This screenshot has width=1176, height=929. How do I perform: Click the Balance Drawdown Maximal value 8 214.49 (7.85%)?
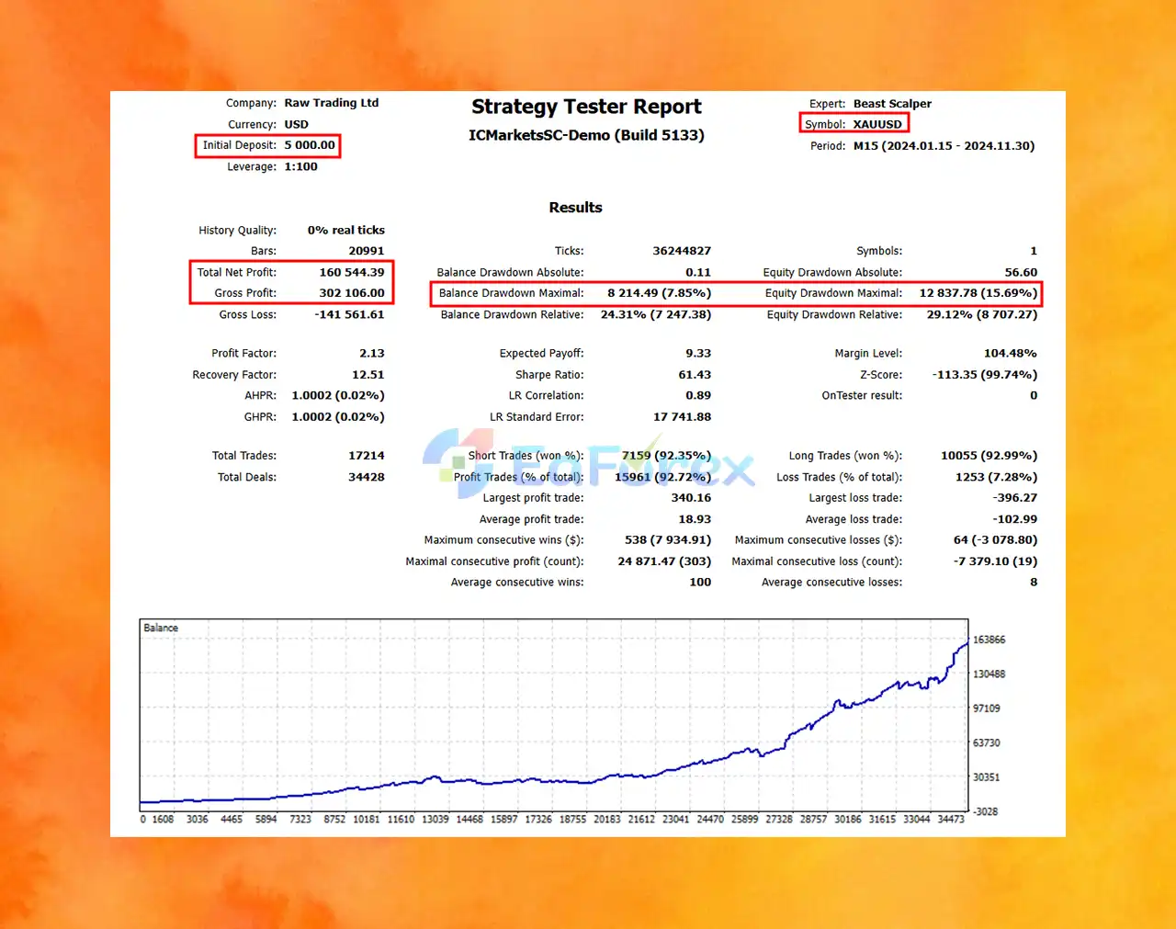pyautogui.click(x=659, y=293)
